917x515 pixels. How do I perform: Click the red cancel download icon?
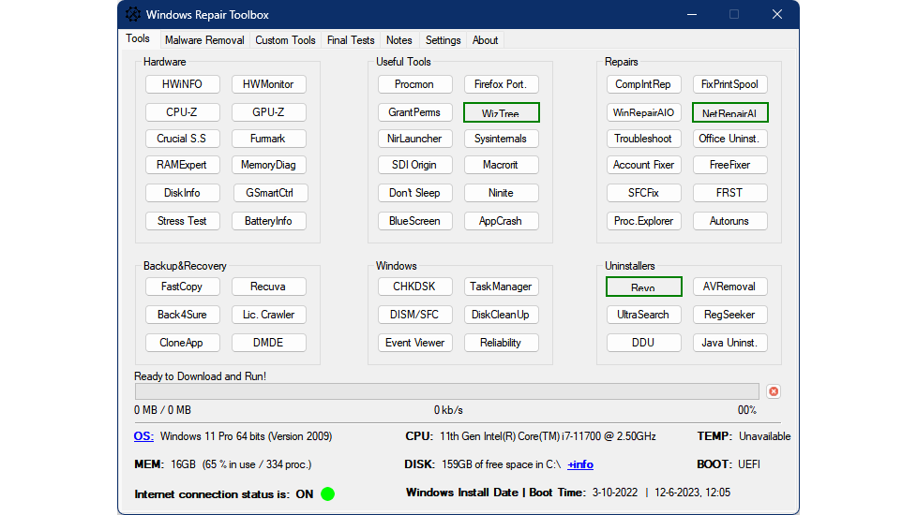point(774,391)
